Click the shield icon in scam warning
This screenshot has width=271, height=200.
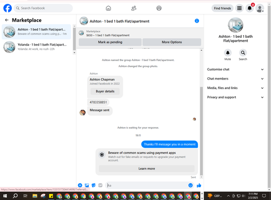tap(102, 155)
